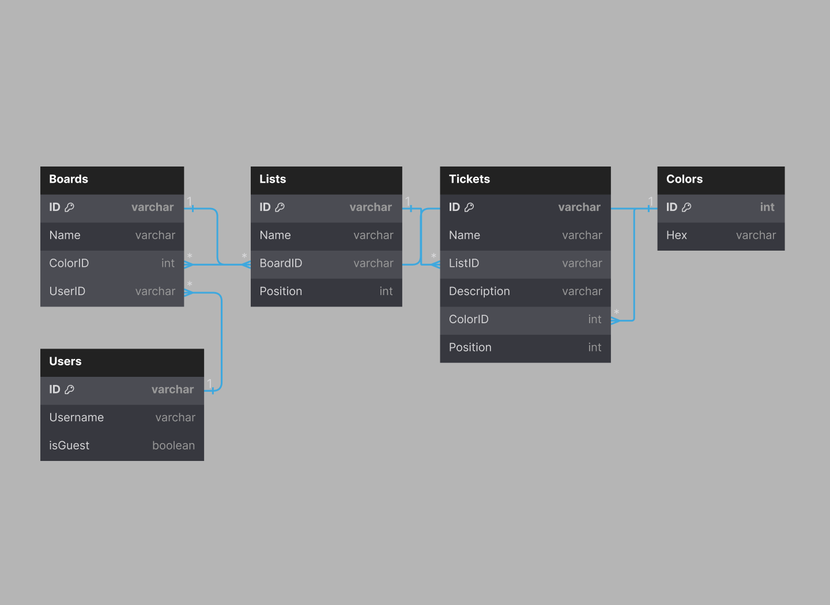Click the Name field in Lists table
830x605 pixels.
pyautogui.click(x=326, y=236)
